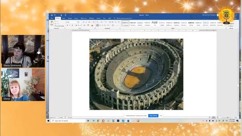242x136 pixels.
Task: Open the font name combo box
Action: click(x=72, y=22)
